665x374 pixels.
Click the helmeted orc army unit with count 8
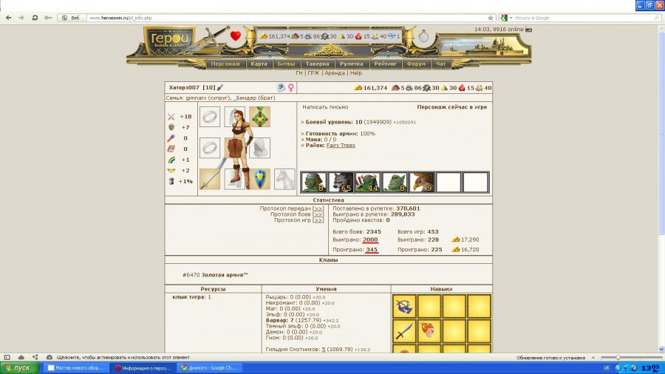pyautogui.click(x=313, y=182)
